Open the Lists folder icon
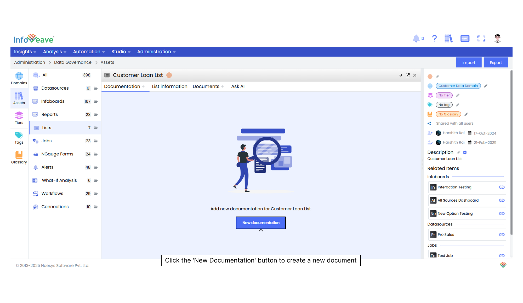Viewport: 523px width, 303px height. coord(96,128)
